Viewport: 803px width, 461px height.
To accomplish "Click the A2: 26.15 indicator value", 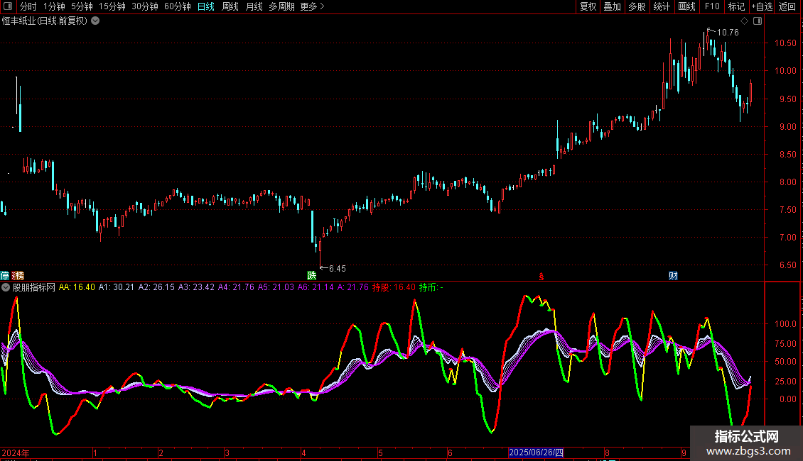I will [x=156, y=287].
